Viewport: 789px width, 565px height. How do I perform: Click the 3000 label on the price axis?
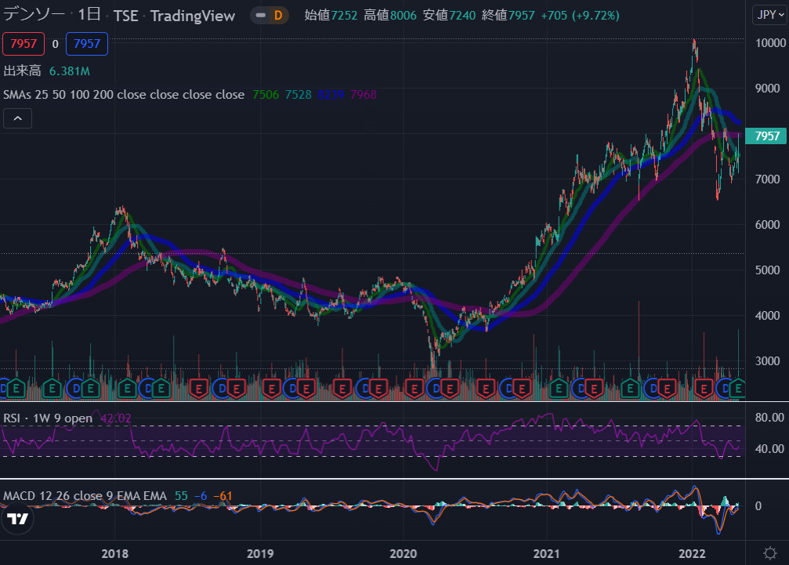[767, 361]
